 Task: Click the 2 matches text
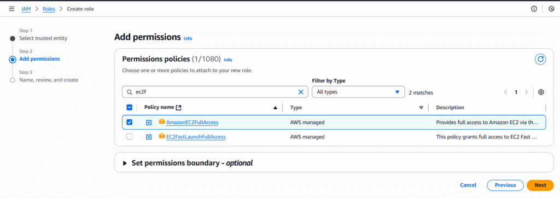click(x=421, y=92)
